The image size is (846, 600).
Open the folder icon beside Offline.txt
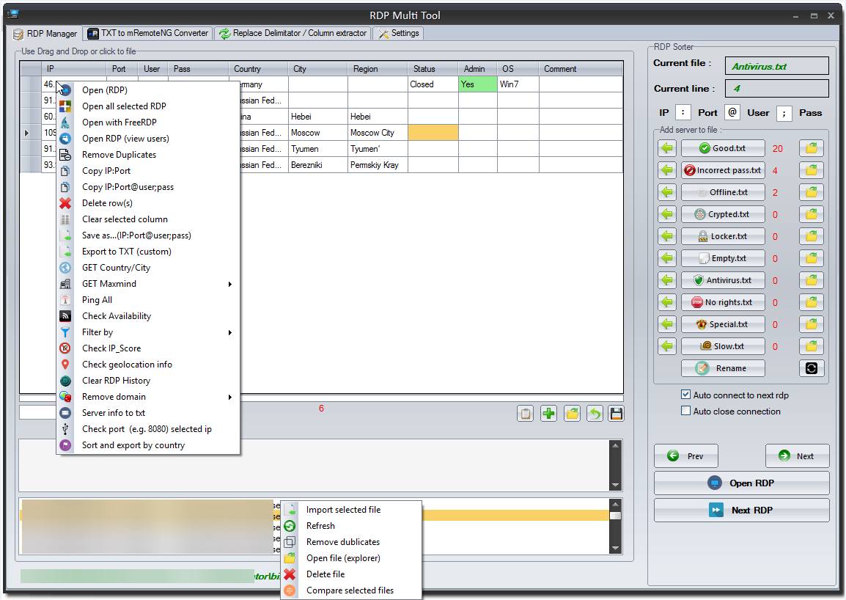pyautogui.click(x=811, y=192)
